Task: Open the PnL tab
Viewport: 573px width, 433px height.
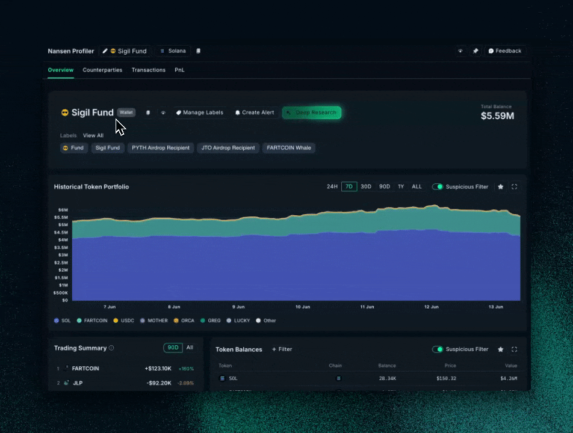Action: pyautogui.click(x=179, y=70)
